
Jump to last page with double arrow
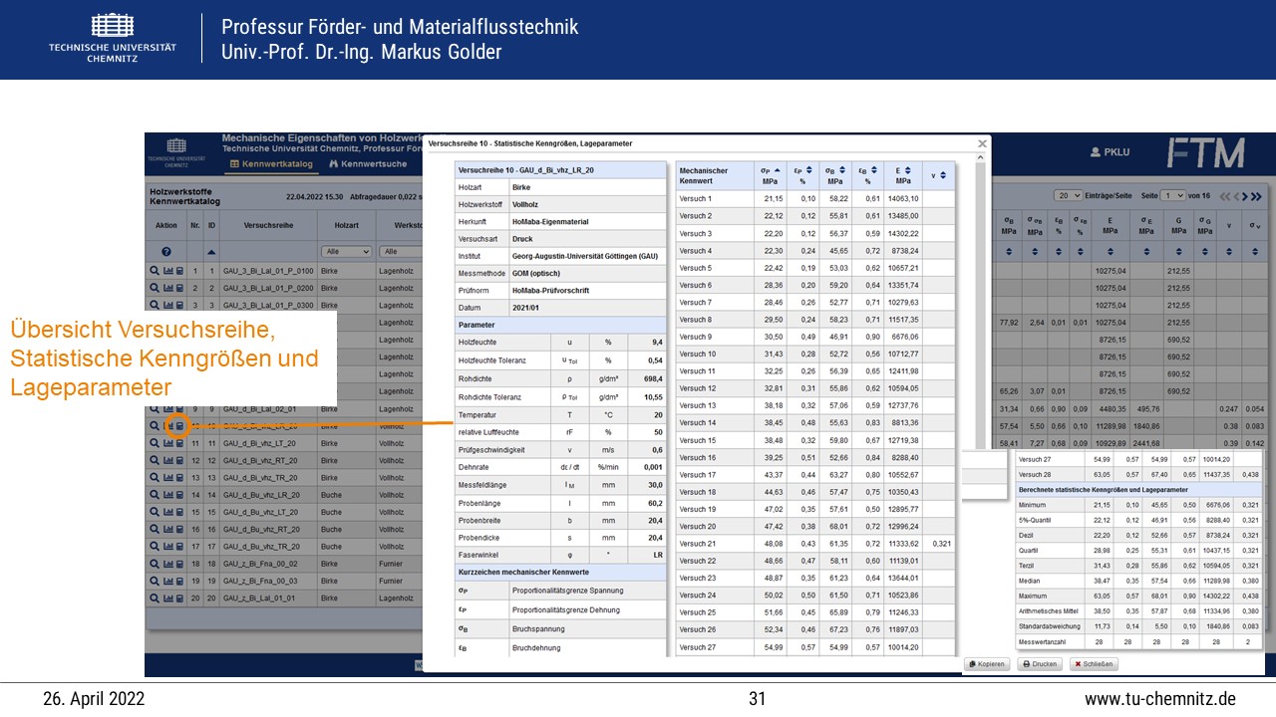click(1256, 196)
